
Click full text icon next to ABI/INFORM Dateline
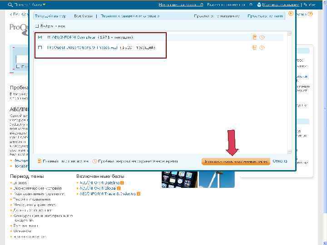[122, 183]
